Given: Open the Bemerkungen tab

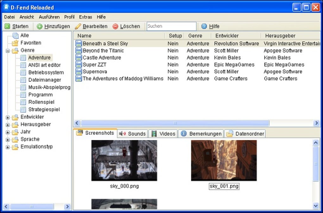Looking at the screenshot, I should pyautogui.click(x=201, y=134).
